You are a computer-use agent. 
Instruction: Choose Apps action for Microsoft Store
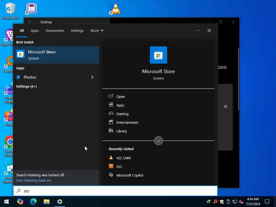[120, 105]
